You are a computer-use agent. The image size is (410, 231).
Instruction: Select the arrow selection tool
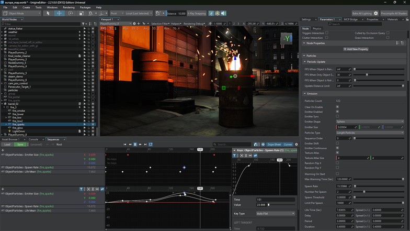48,14
